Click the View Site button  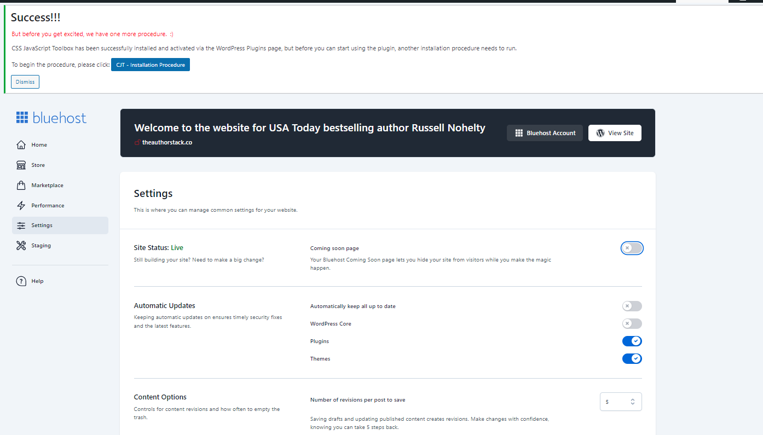tap(615, 133)
